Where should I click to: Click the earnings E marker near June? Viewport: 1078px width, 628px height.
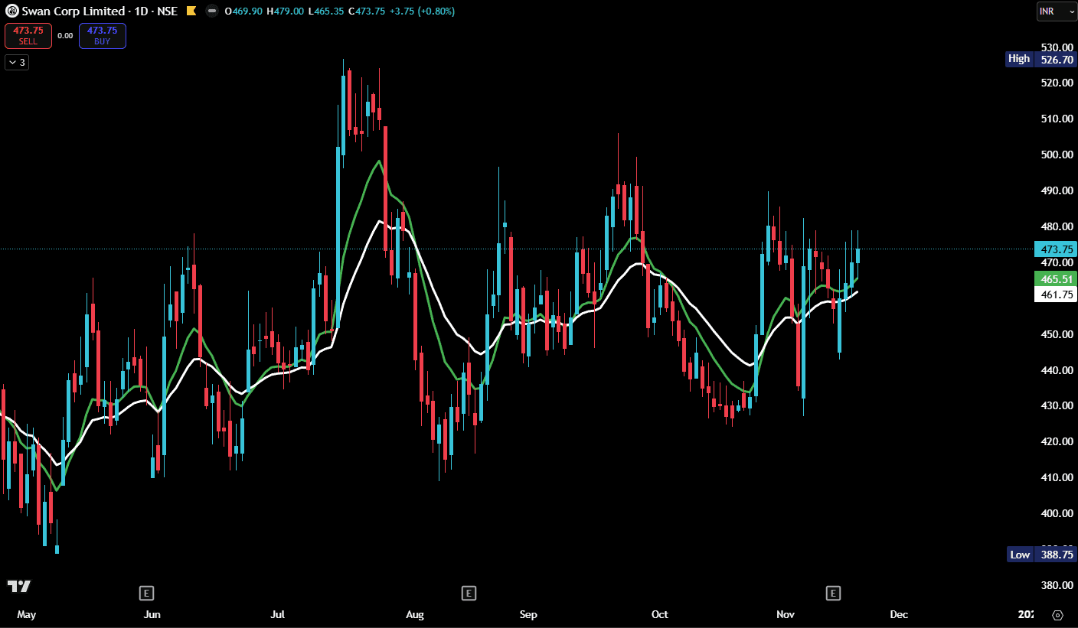147,592
